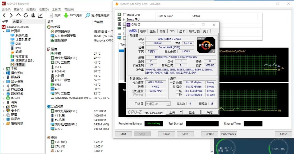Expand the 显示设备 tree node
This screenshot has height=154, width=294.
(x=3, y=81)
